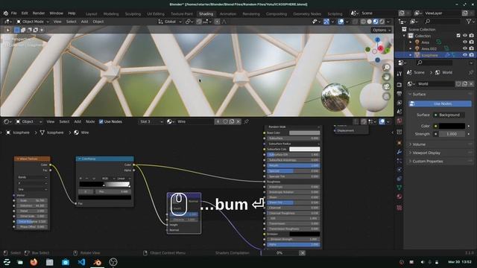Hide the Icosphere object in outliner
The height and width of the screenshot is (268, 477).
click(465, 55)
